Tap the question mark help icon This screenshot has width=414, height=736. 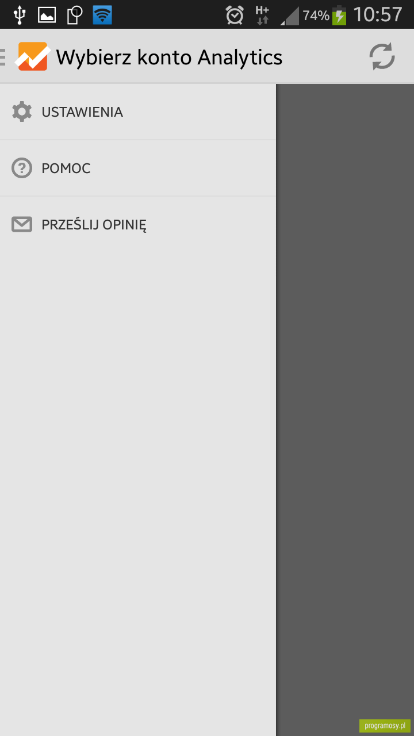(22, 168)
